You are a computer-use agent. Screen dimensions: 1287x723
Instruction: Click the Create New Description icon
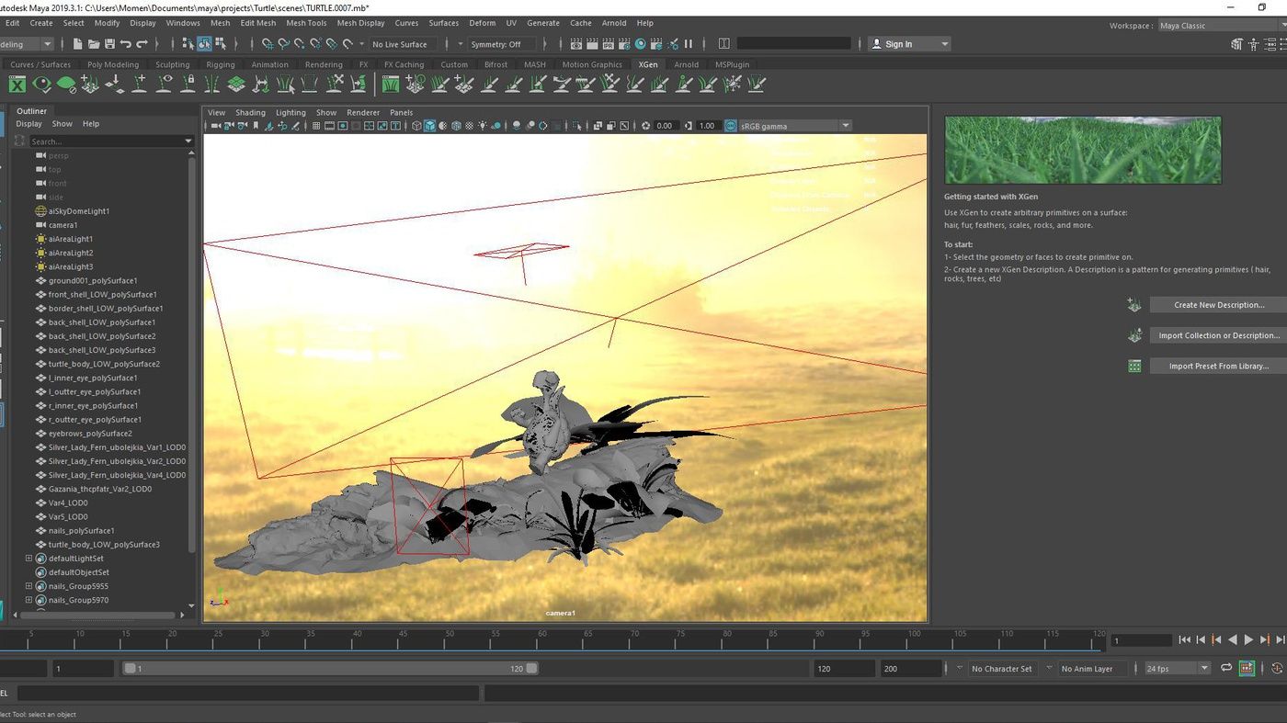pos(1134,305)
